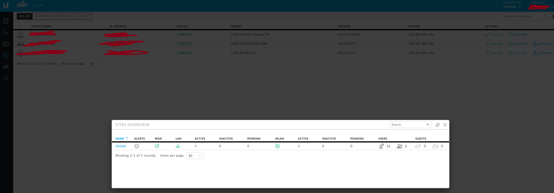Click the device table sort arrow column
The image size is (554, 193).
coord(21,26)
